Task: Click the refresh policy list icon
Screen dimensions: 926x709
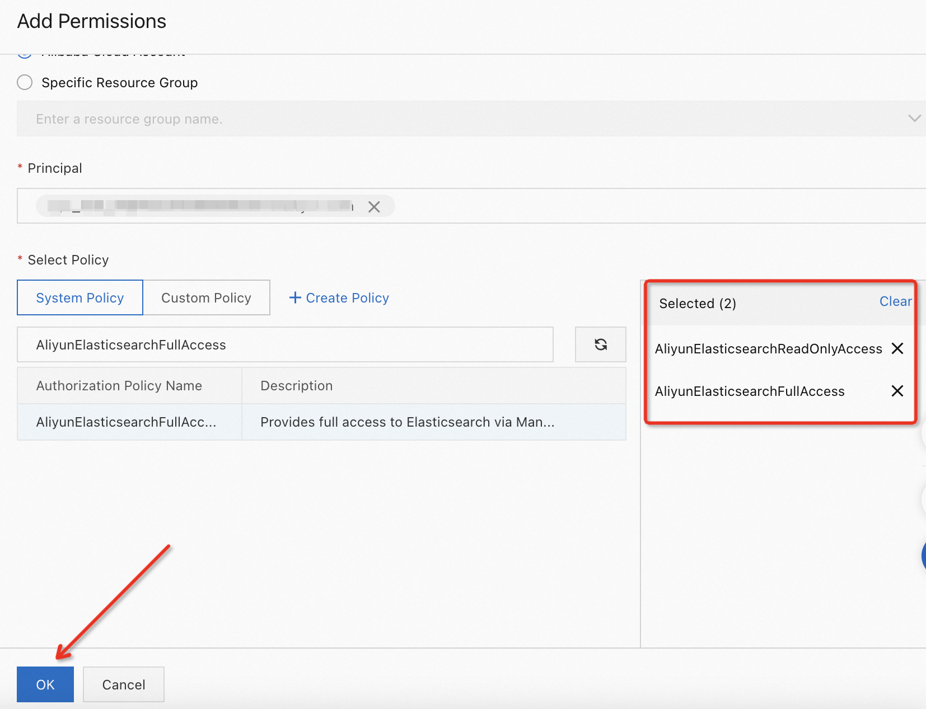Action: coord(600,344)
